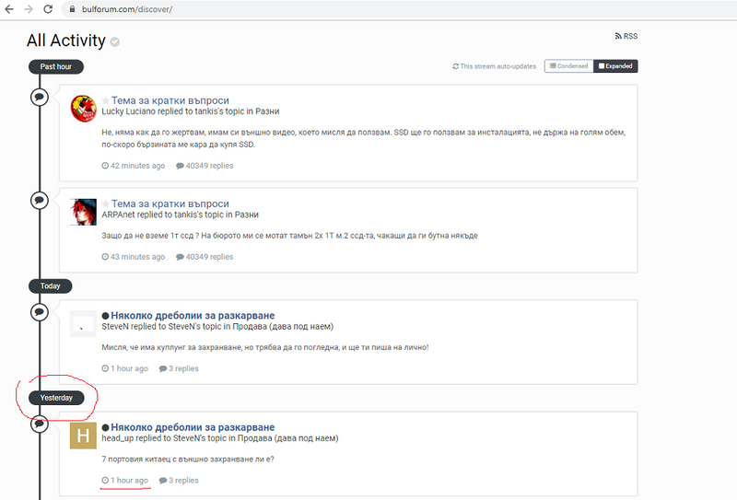Click the Yesterday timeline badge

(x=56, y=398)
